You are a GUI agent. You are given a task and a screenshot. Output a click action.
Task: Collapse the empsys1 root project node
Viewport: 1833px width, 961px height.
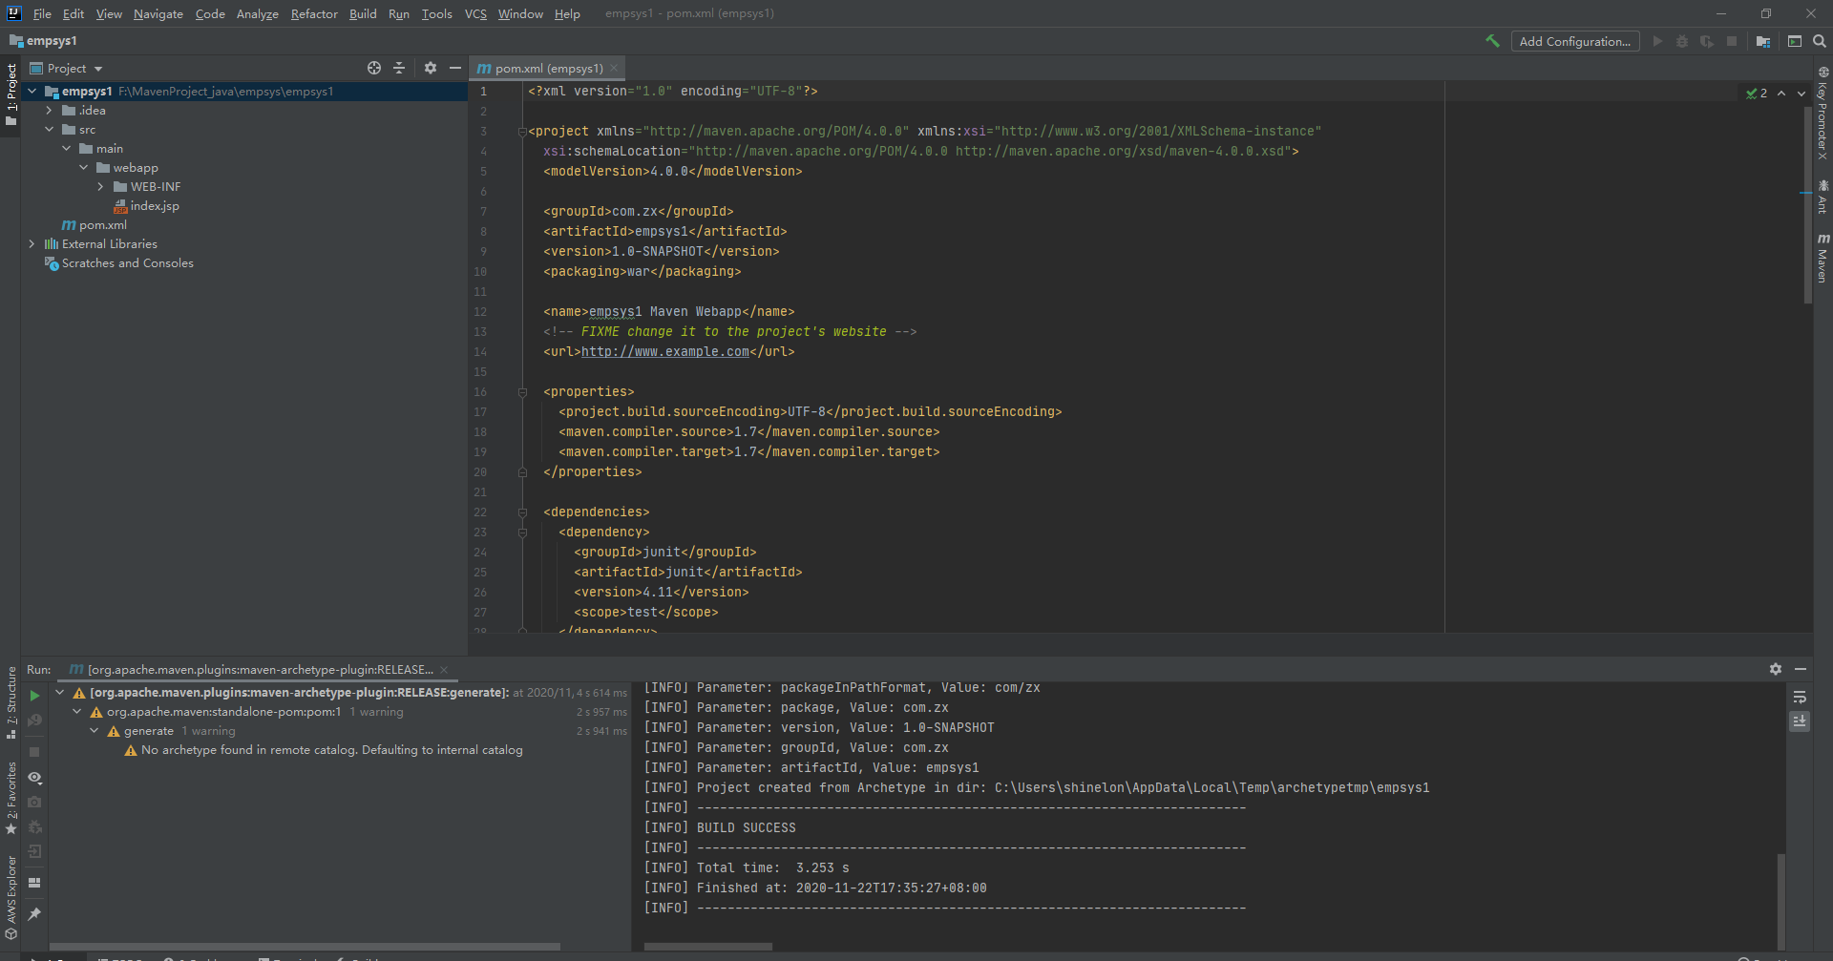click(x=32, y=92)
